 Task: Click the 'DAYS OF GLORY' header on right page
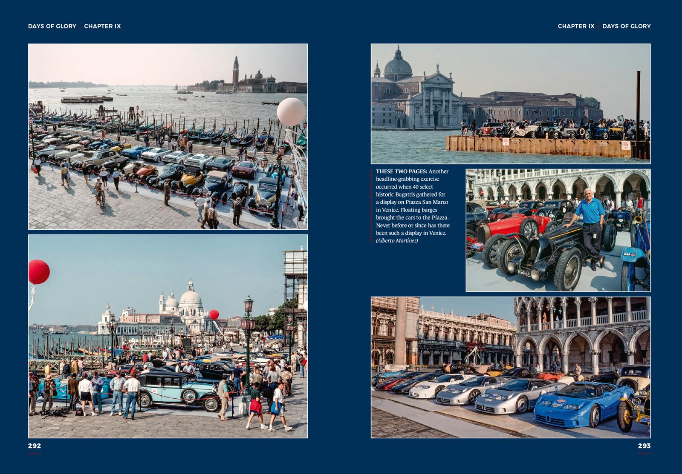pos(627,26)
